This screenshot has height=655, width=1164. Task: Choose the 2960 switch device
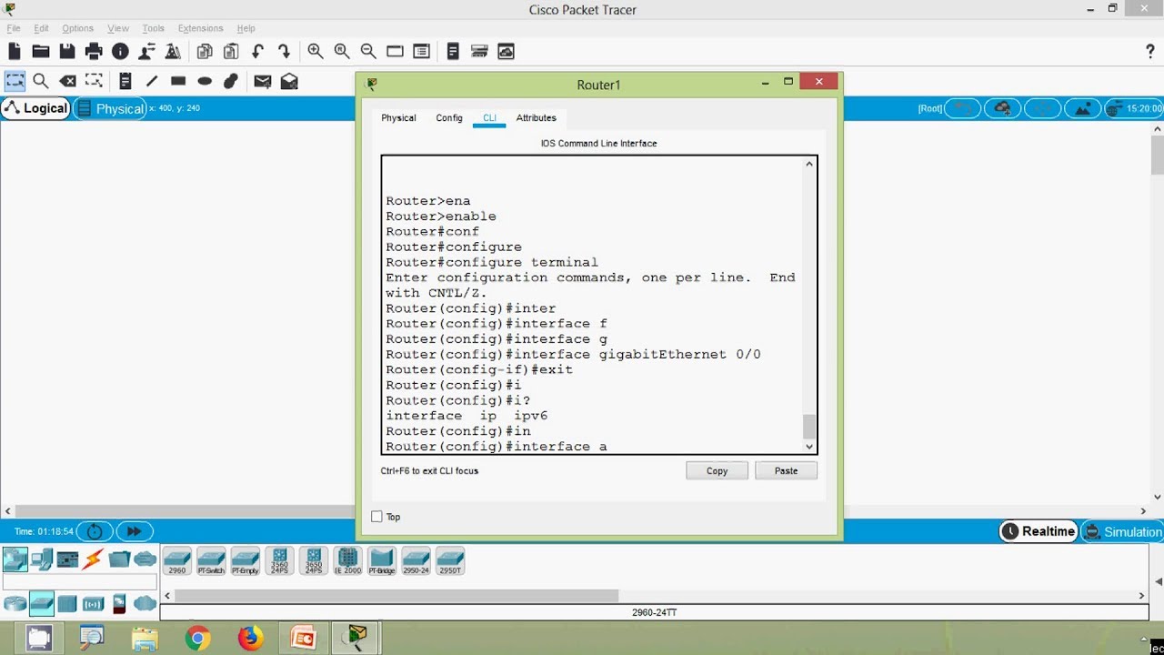pos(177,560)
